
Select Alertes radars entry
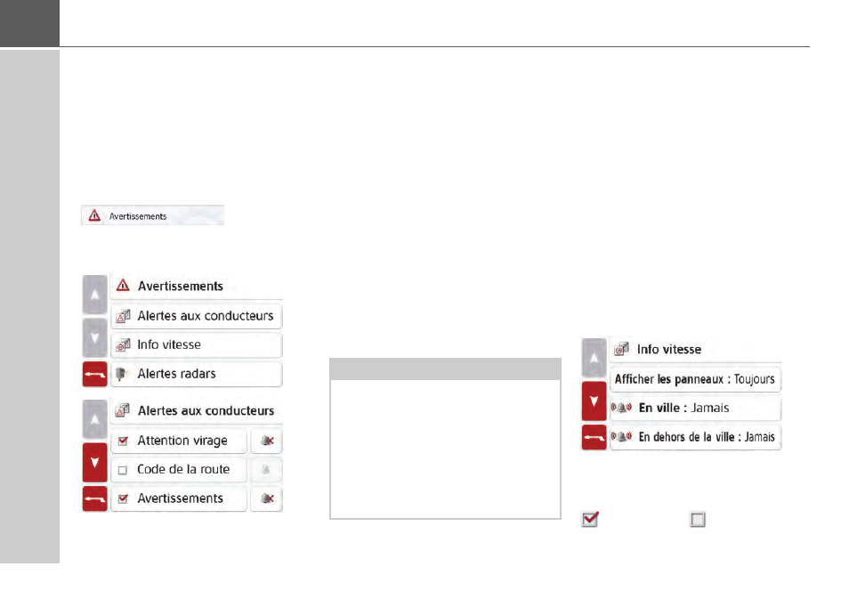pyautogui.click(x=196, y=374)
